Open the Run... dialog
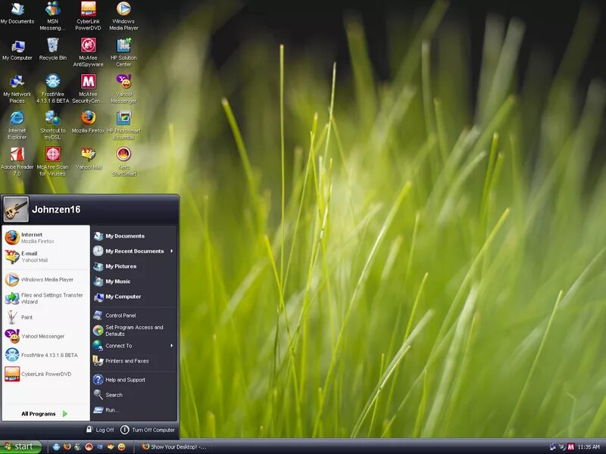The image size is (606, 454). click(134, 409)
